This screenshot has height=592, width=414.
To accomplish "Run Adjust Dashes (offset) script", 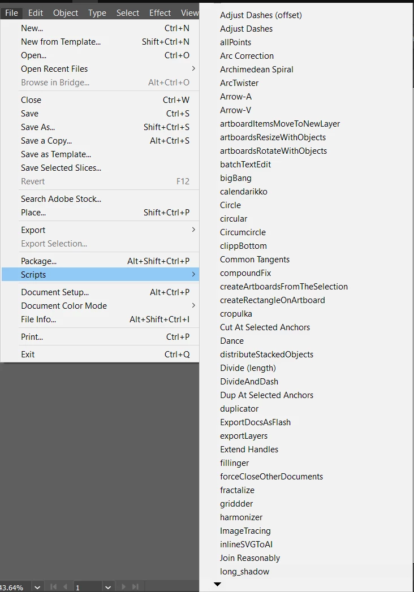I will [261, 15].
